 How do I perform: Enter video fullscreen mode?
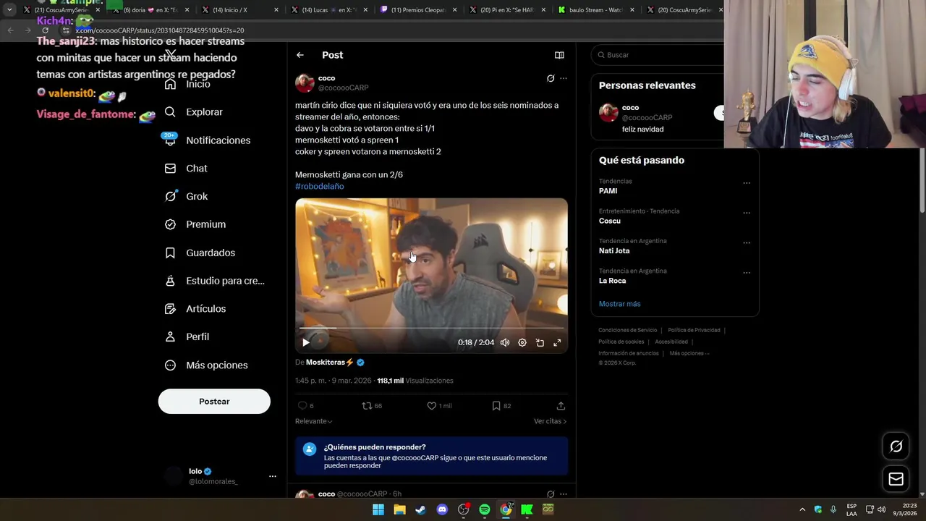point(557,342)
